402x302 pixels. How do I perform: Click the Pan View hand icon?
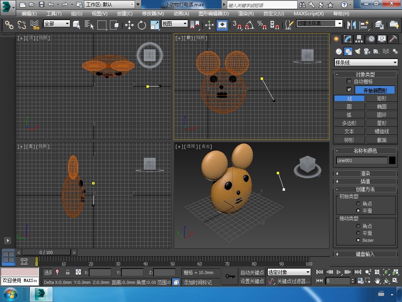point(377,281)
